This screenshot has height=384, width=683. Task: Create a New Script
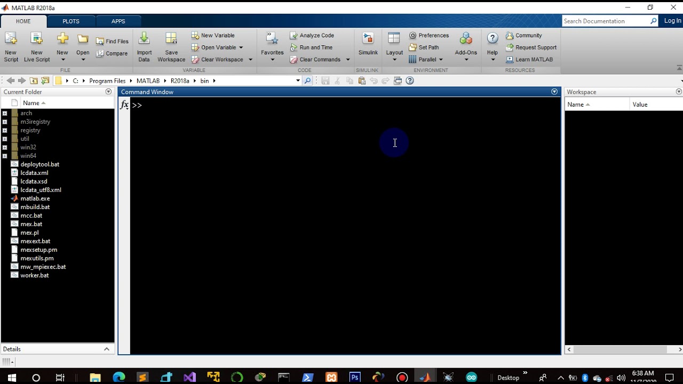[11, 46]
